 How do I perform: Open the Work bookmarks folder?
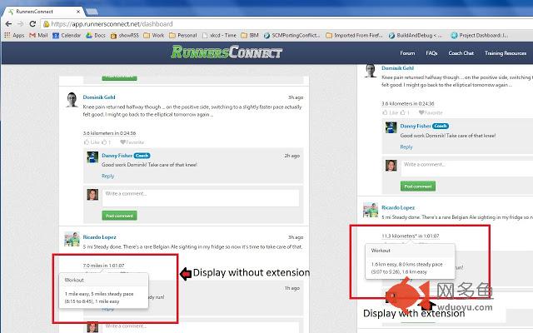[x=153, y=35]
